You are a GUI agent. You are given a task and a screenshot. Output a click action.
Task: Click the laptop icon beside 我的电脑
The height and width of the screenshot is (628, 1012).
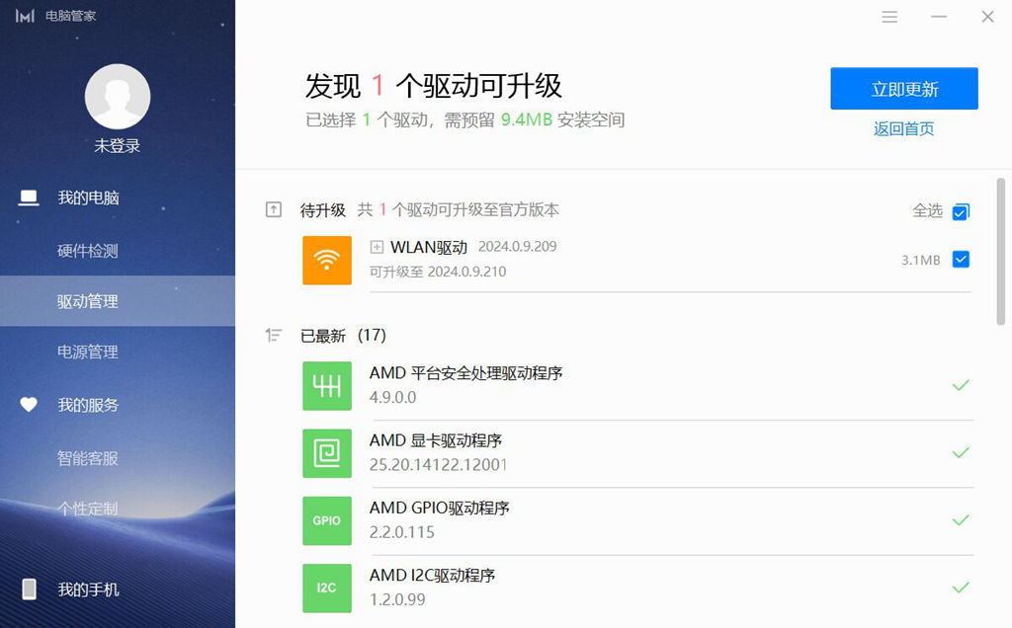pos(28,197)
